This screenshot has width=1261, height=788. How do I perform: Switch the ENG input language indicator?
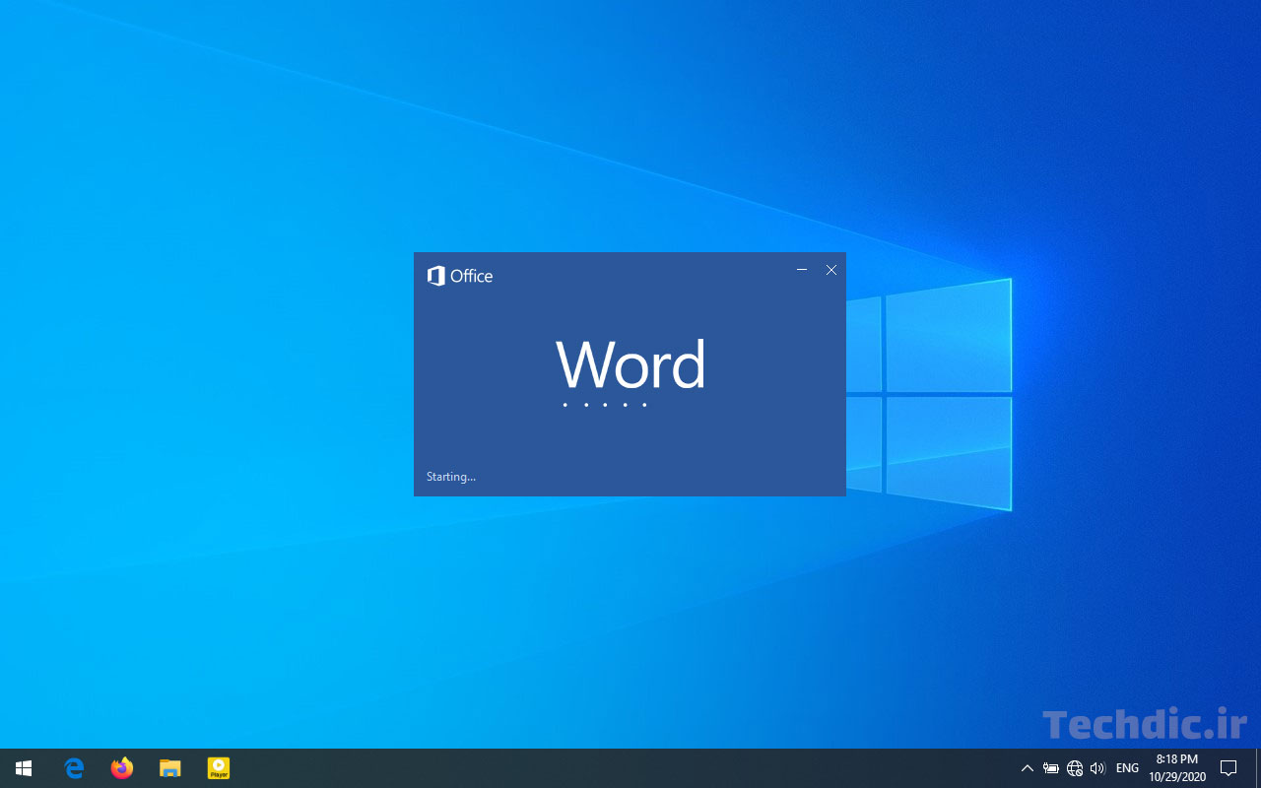(1127, 768)
